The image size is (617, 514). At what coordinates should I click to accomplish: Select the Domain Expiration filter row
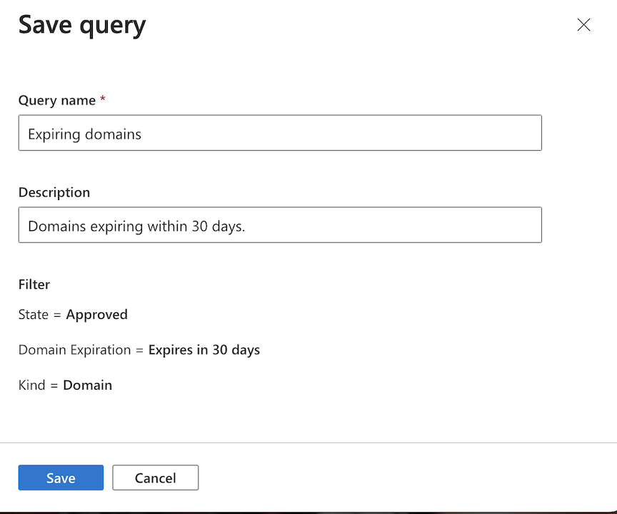139,350
